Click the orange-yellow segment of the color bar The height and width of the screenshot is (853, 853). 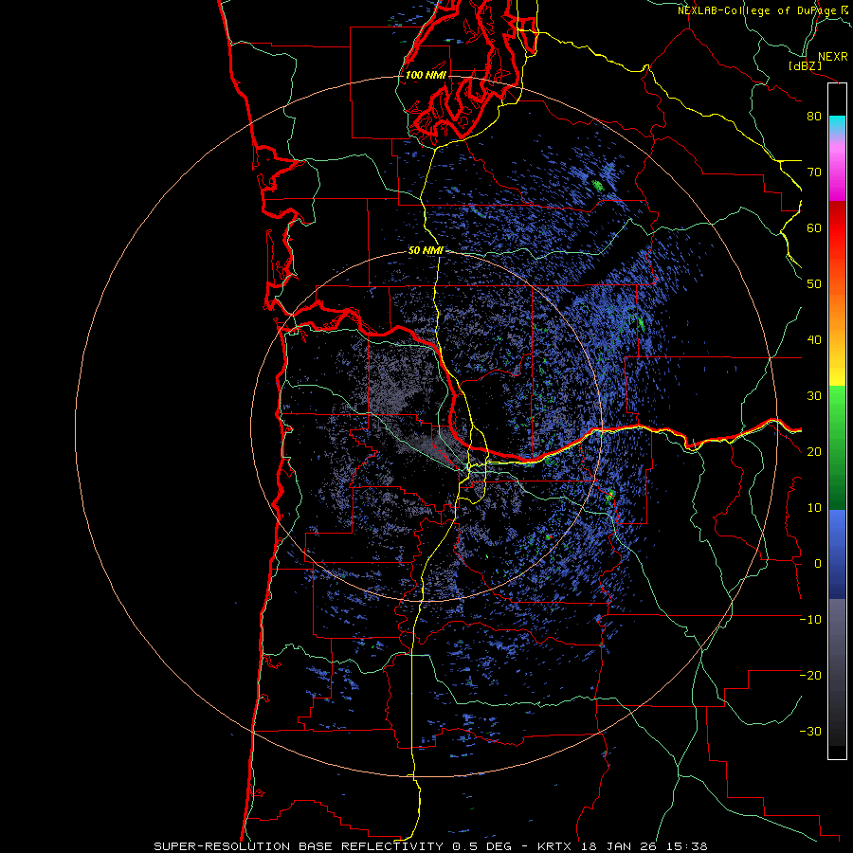pyautogui.click(x=837, y=332)
